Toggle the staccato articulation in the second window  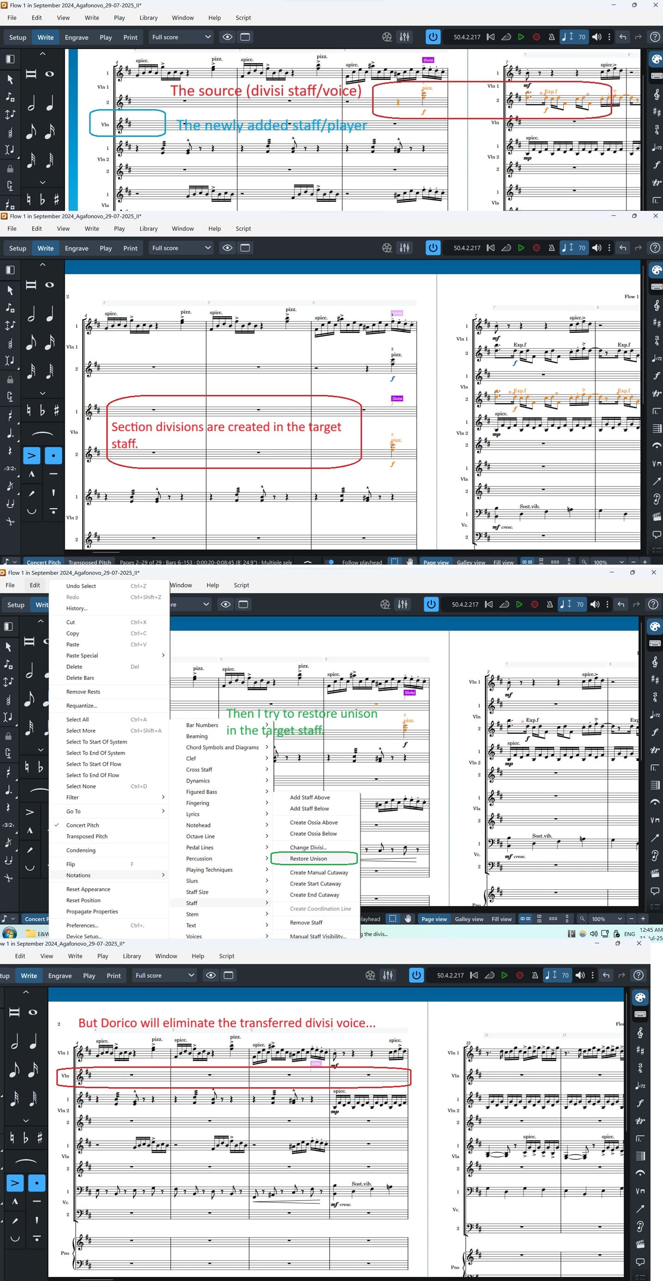tap(53, 456)
